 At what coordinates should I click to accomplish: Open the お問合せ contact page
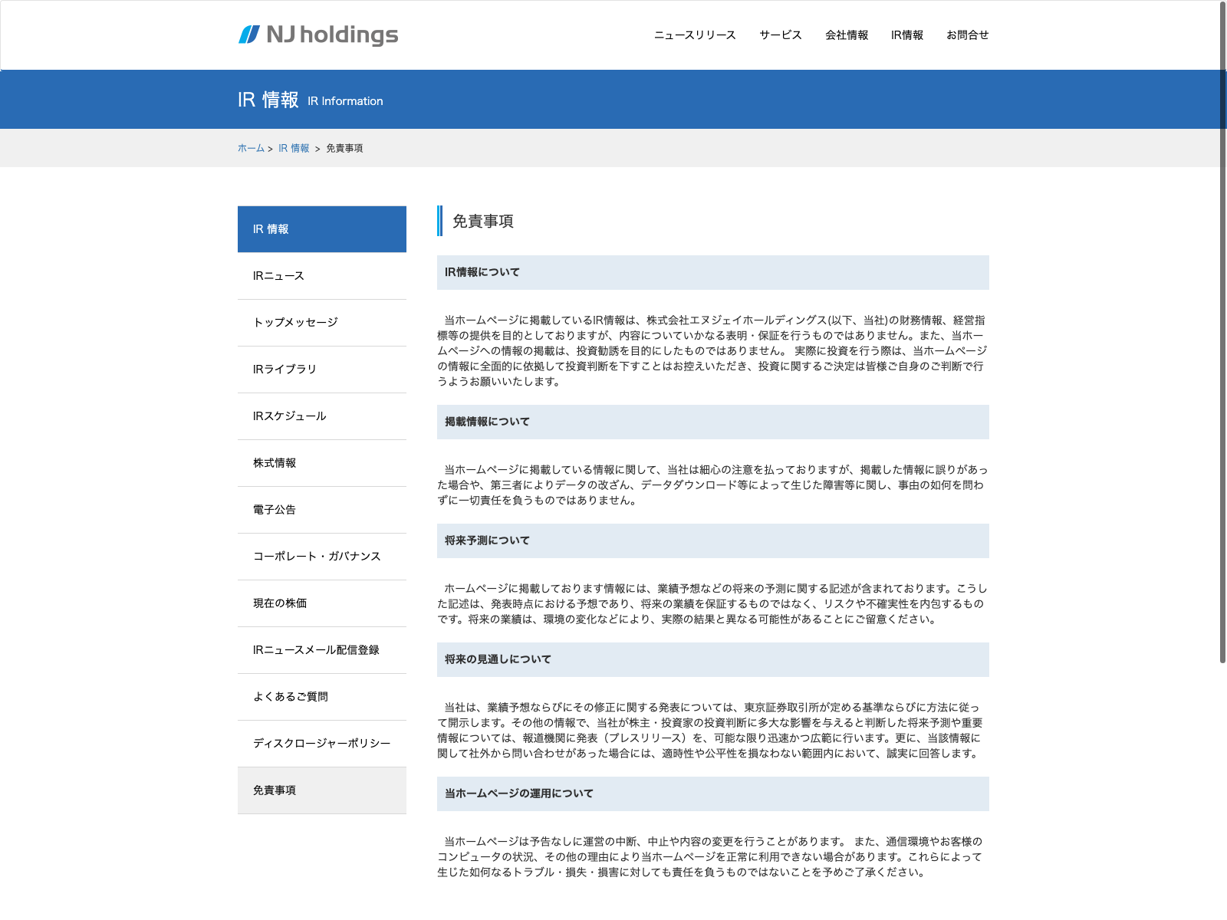[967, 35]
